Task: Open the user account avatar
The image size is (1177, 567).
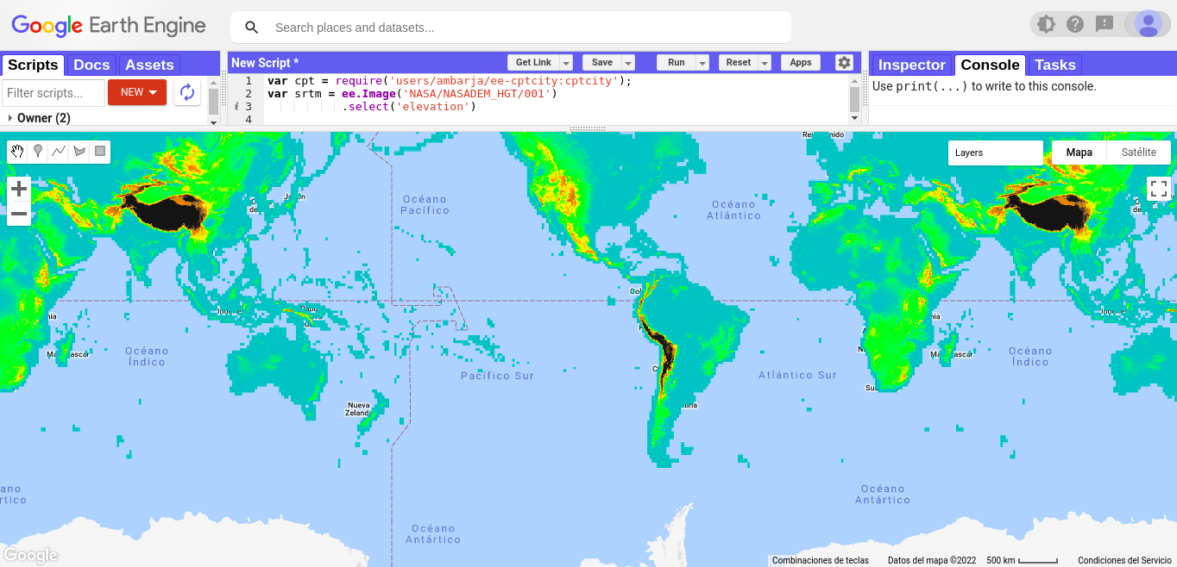Action: [1148, 24]
